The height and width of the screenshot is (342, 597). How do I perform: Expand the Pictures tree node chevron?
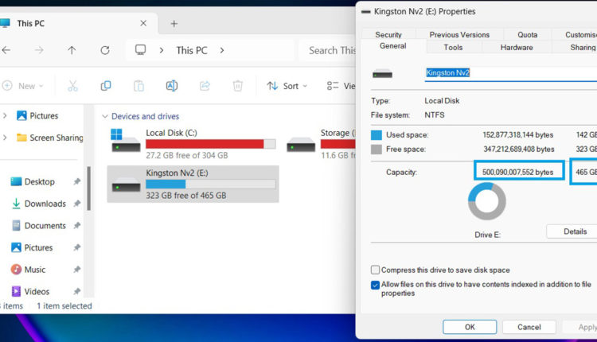tap(6, 115)
